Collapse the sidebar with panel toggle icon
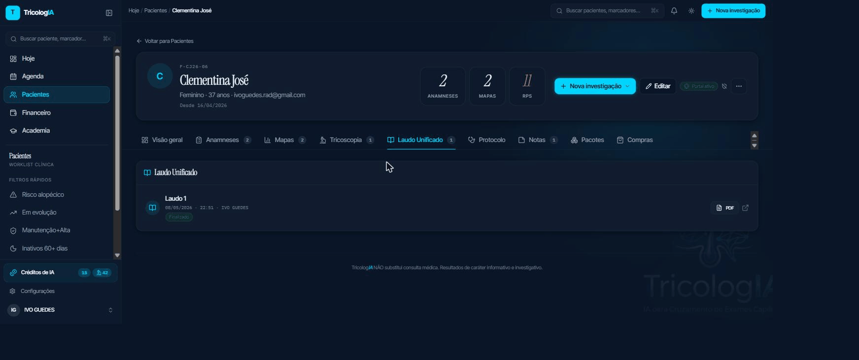This screenshot has width=859, height=360. click(x=109, y=13)
